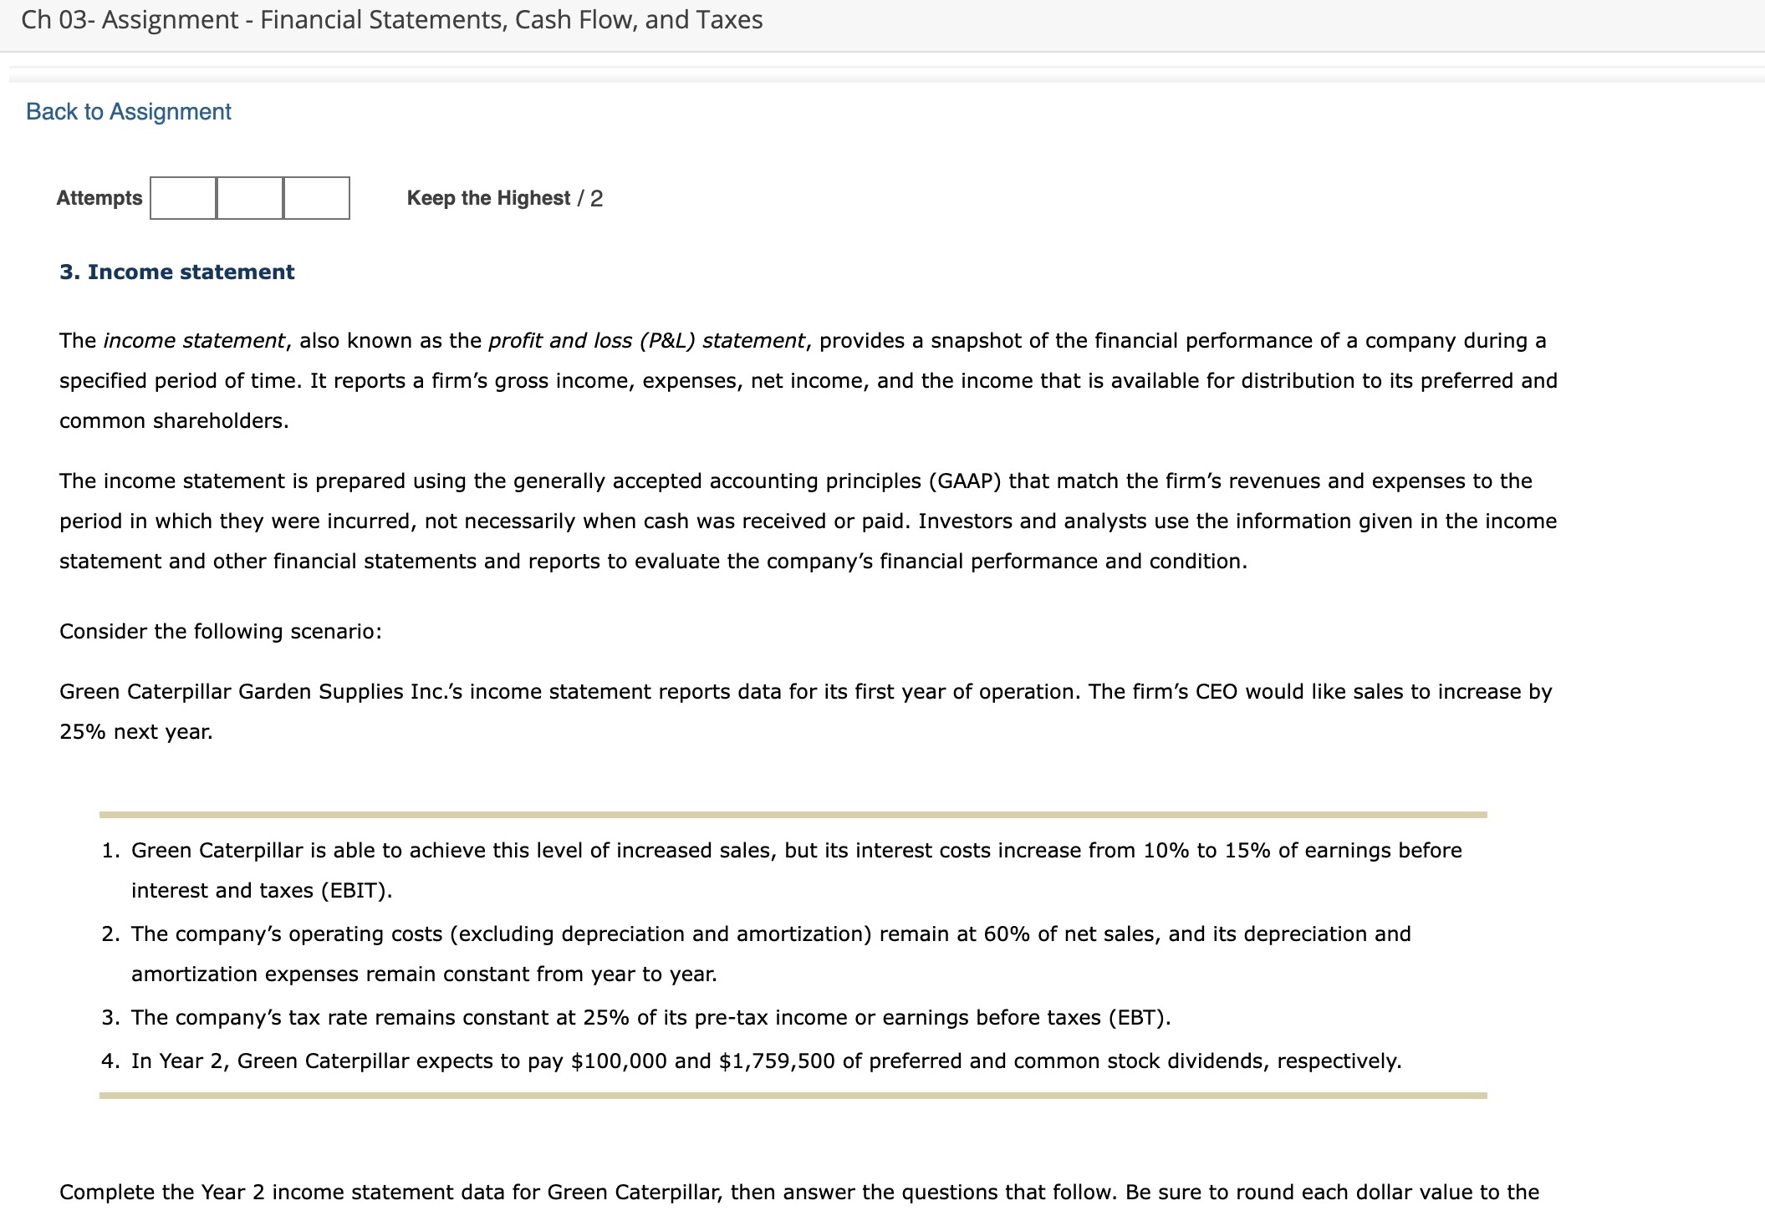Click the paragraph mentioning GAAP principles
The width and height of the screenshot is (1765, 1221).
coord(809,521)
